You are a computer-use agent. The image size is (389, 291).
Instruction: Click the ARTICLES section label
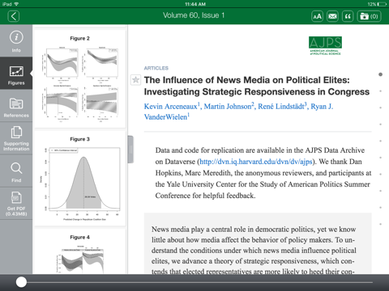click(156, 68)
